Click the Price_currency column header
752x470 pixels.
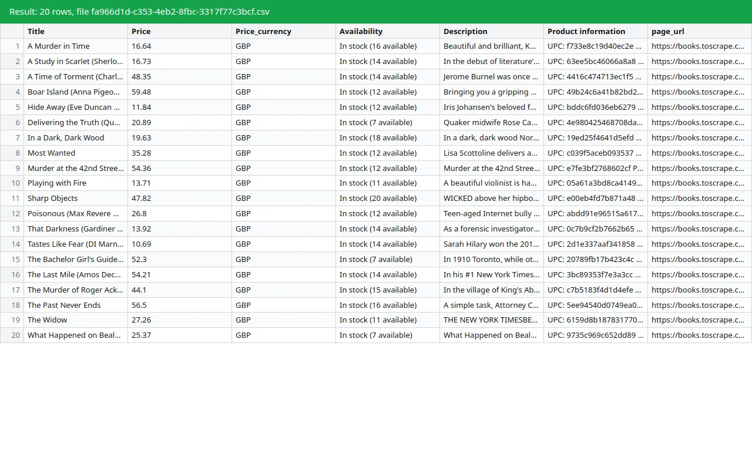(x=284, y=31)
